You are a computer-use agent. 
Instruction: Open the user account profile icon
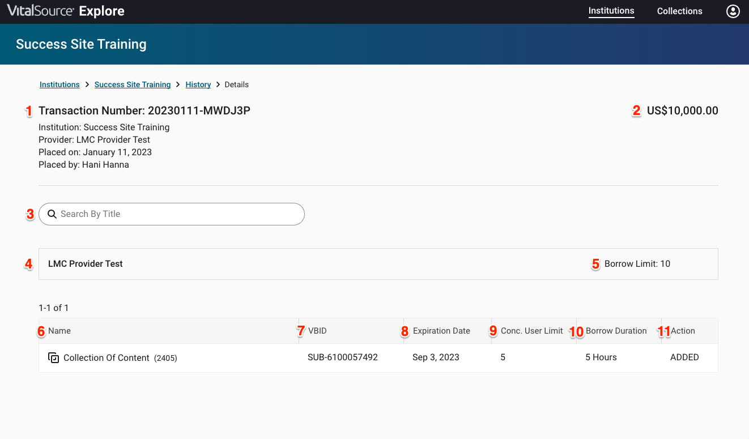tap(733, 11)
